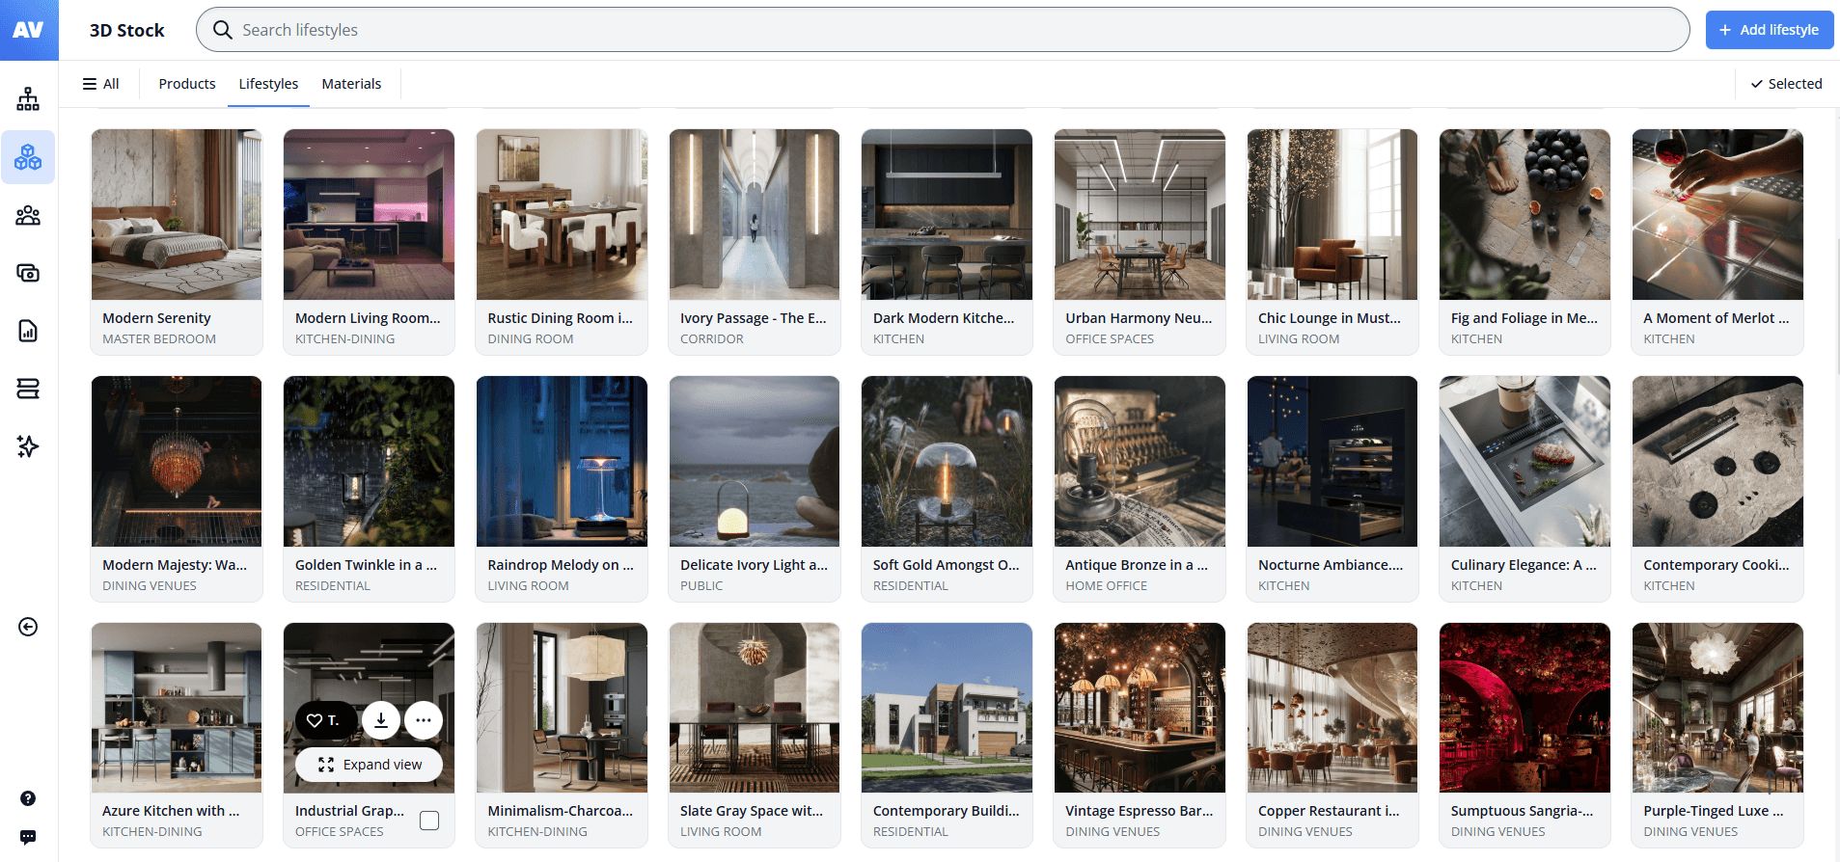
Task: Click the search magnifier icon
Action: pos(222,30)
